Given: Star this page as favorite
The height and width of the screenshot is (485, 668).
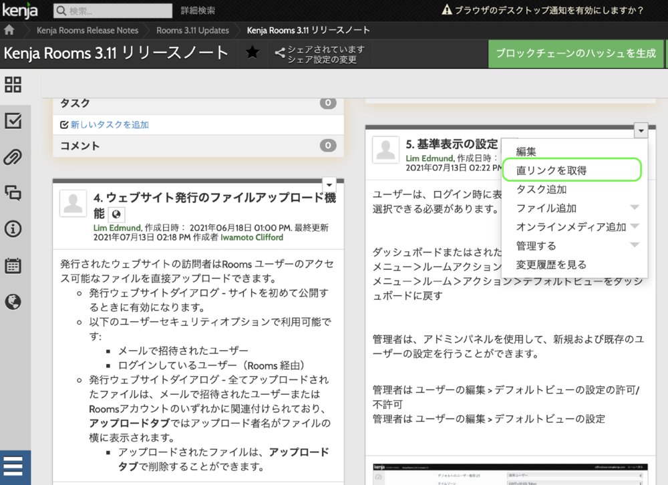Looking at the screenshot, I should tap(253, 53).
